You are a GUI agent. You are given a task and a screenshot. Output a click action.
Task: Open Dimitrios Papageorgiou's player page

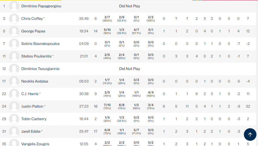(41, 6)
